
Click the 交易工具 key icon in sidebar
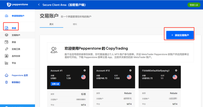coord(7,49)
